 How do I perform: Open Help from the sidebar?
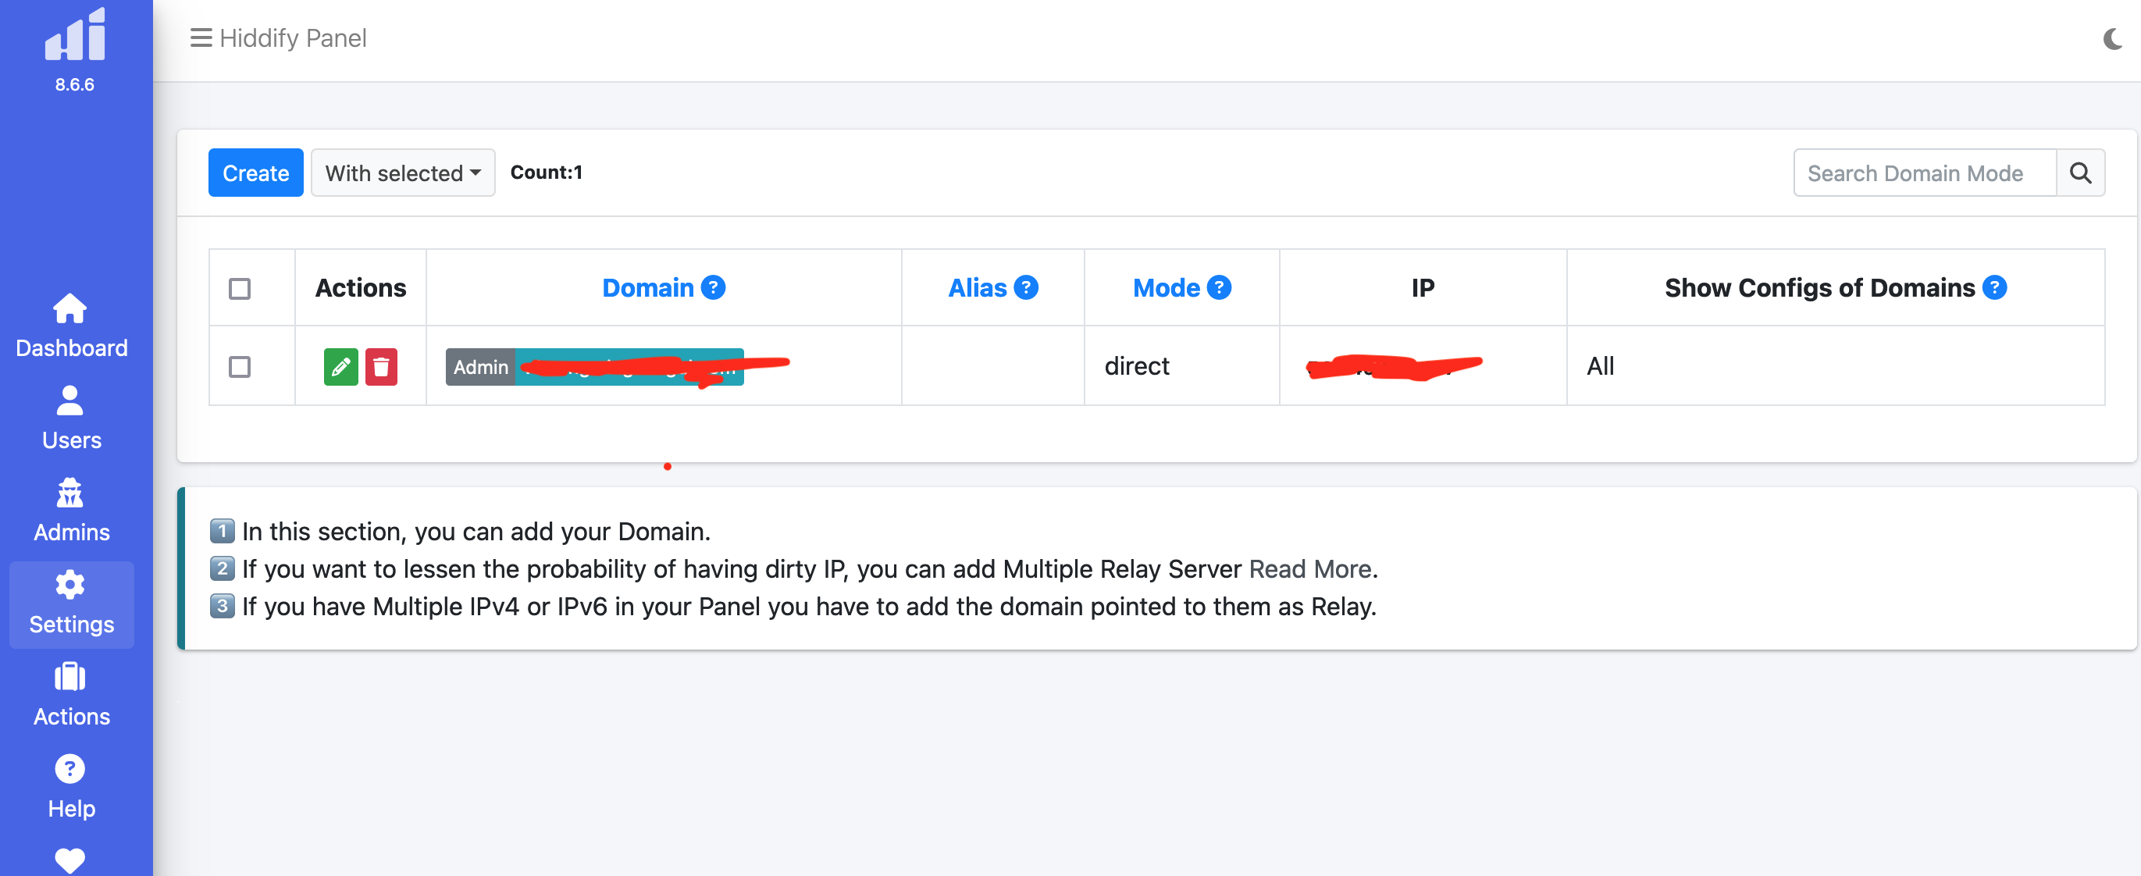click(70, 786)
